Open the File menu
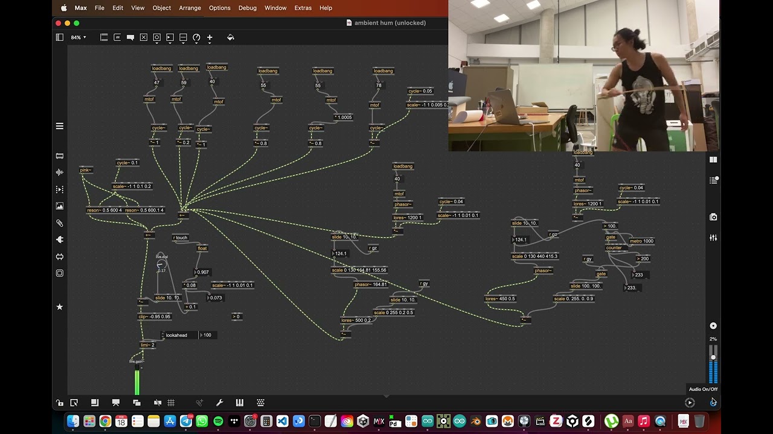773x434 pixels. 100,8
